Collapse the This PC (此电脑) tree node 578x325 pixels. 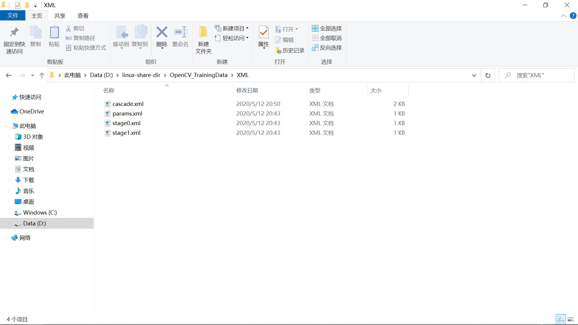point(5,126)
